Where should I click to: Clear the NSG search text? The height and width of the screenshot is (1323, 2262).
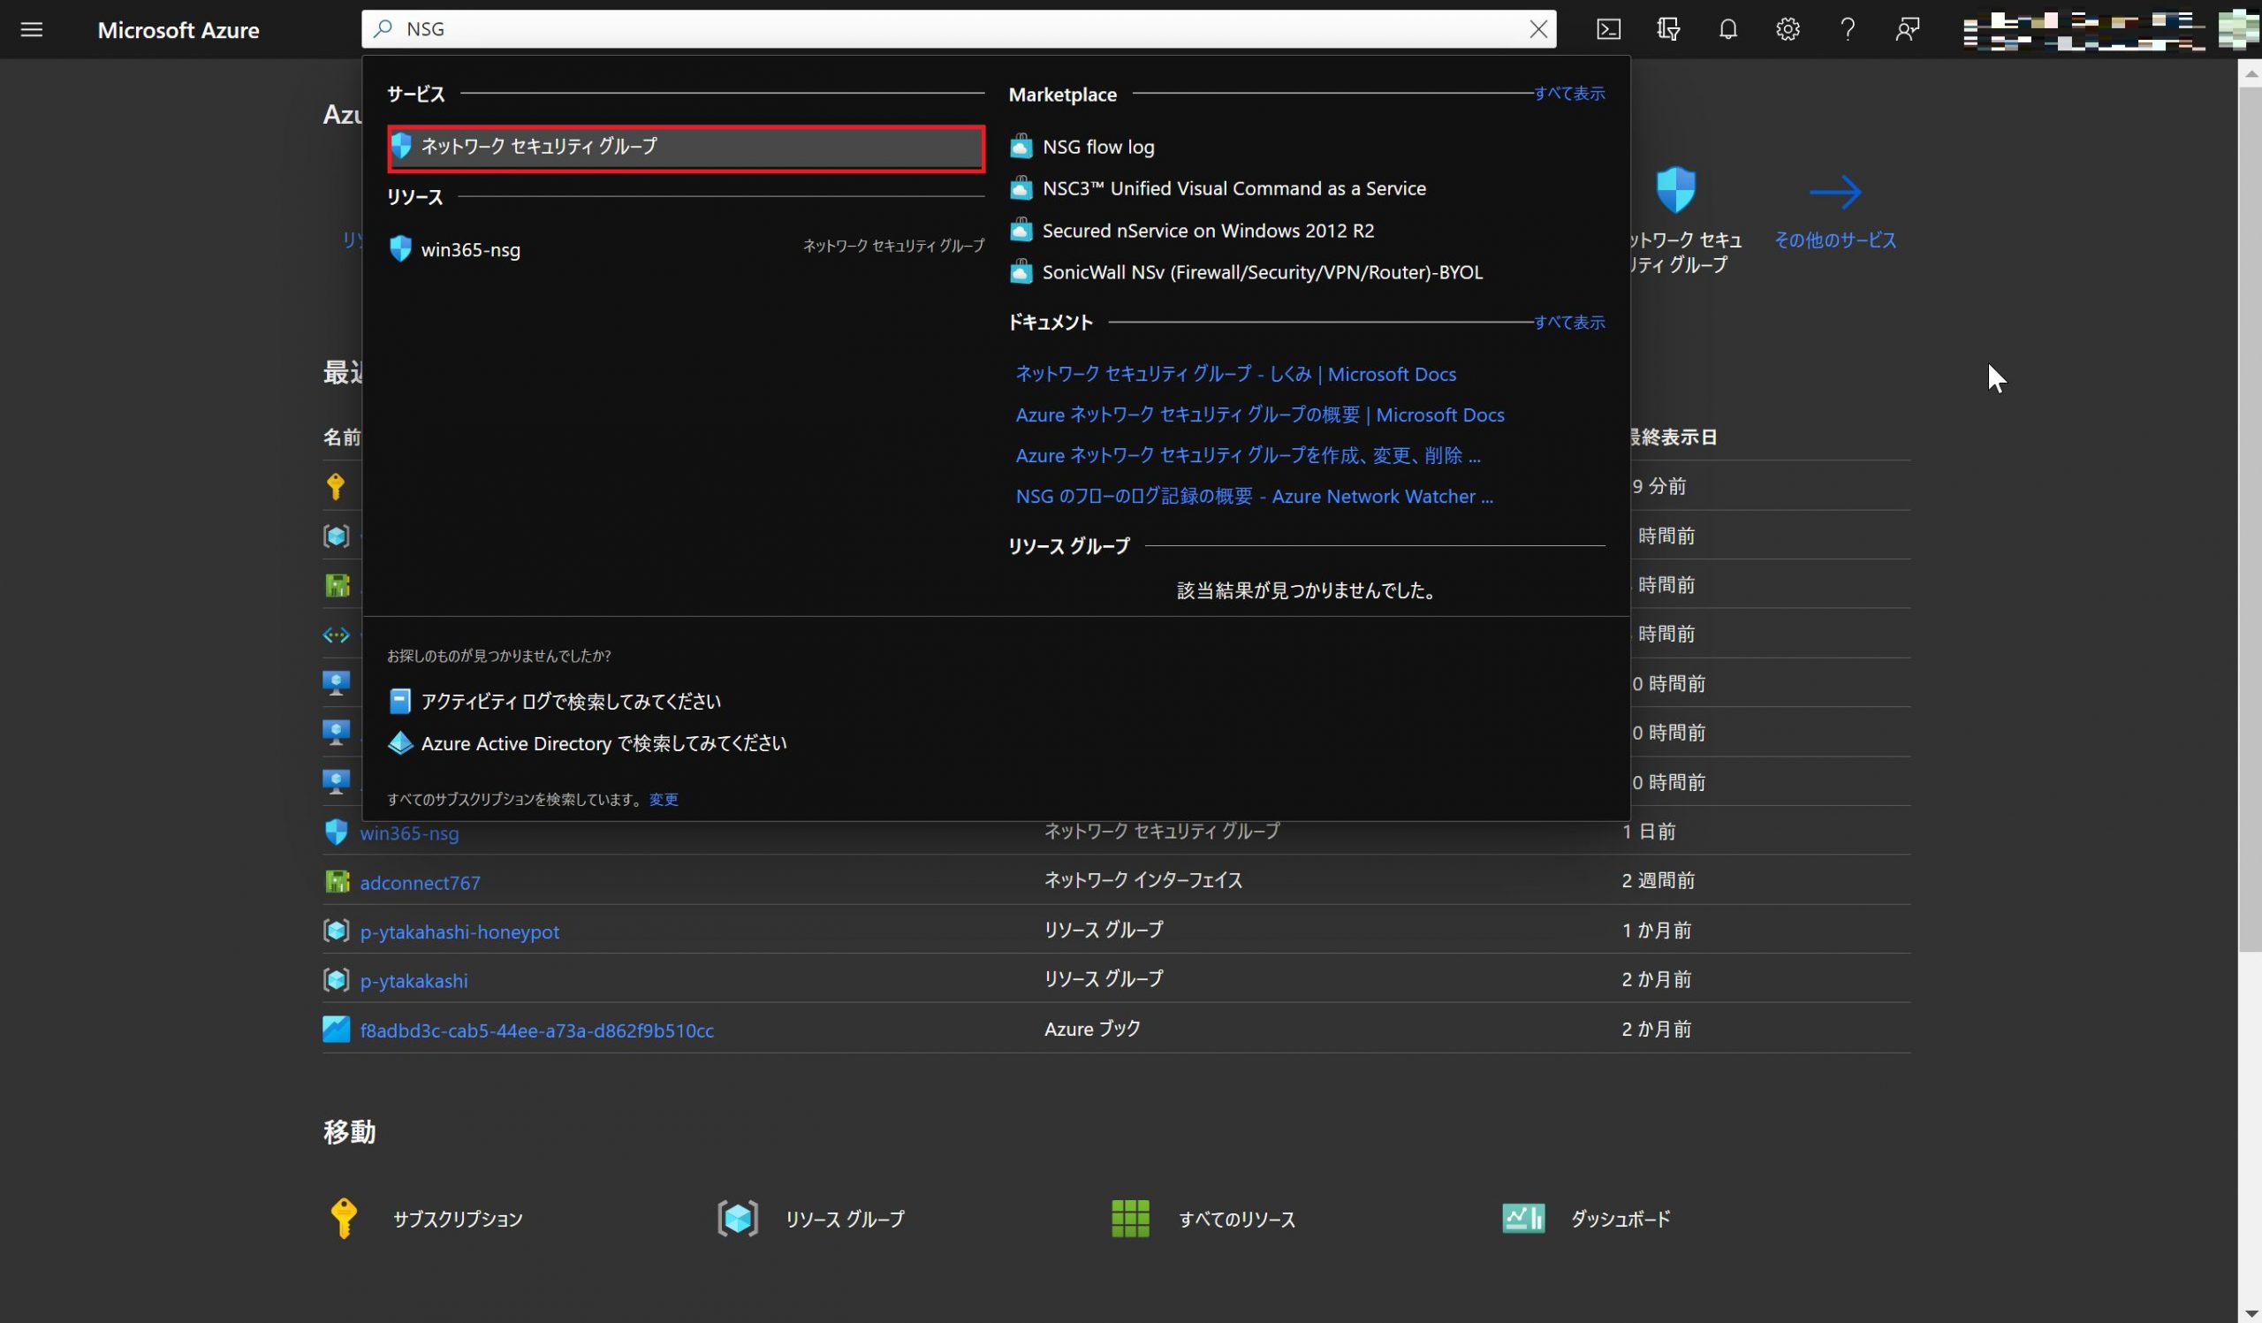point(1537,30)
